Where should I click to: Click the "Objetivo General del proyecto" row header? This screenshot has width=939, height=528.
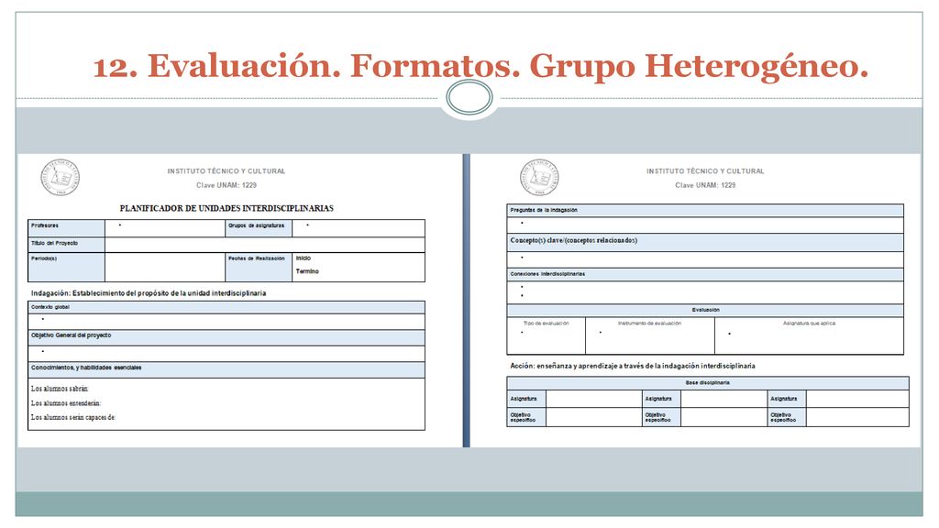pos(226,336)
